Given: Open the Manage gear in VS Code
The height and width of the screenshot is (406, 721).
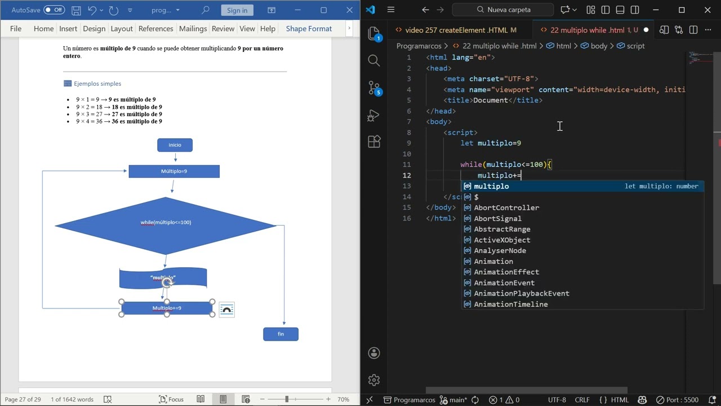Looking at the screenshot, I should (x=374, y=380).
